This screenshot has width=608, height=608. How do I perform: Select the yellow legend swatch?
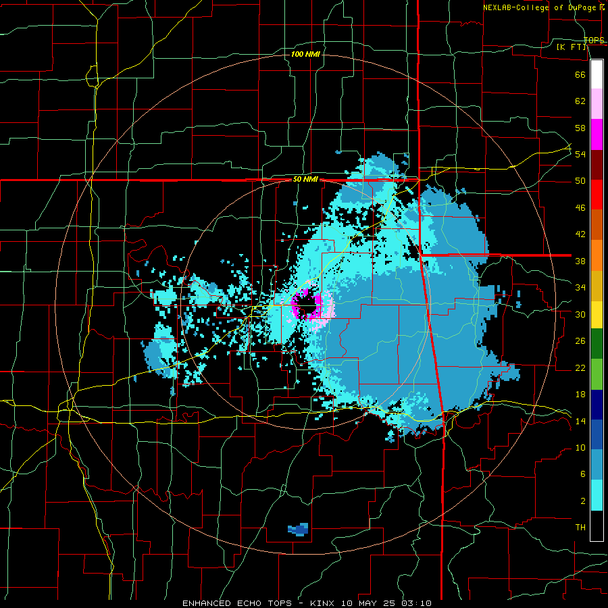tap(597, 314)
